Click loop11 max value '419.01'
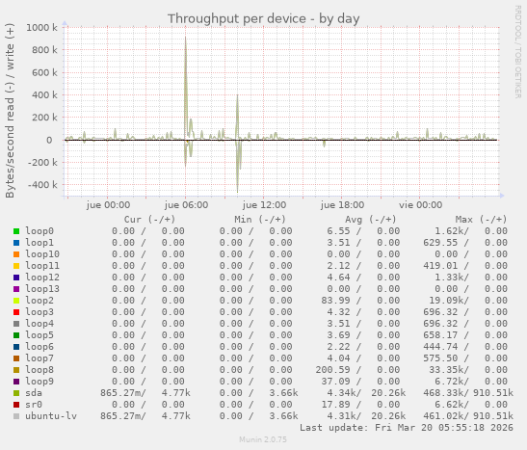This screenshot has height=450, width=527. [440, 266]
